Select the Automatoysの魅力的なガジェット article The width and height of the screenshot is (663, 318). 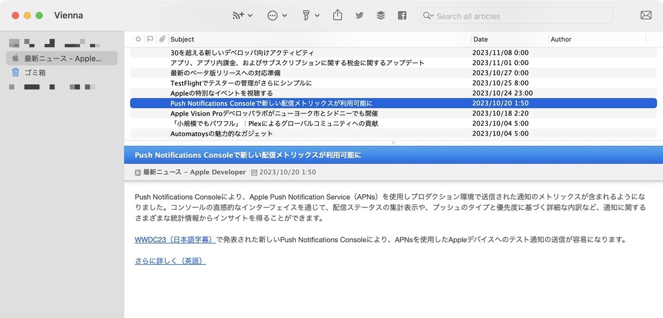[393, 134]
